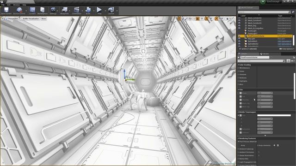Click the Details search magnifier icon
The image size is (296, 166).
tap(284, 61)
